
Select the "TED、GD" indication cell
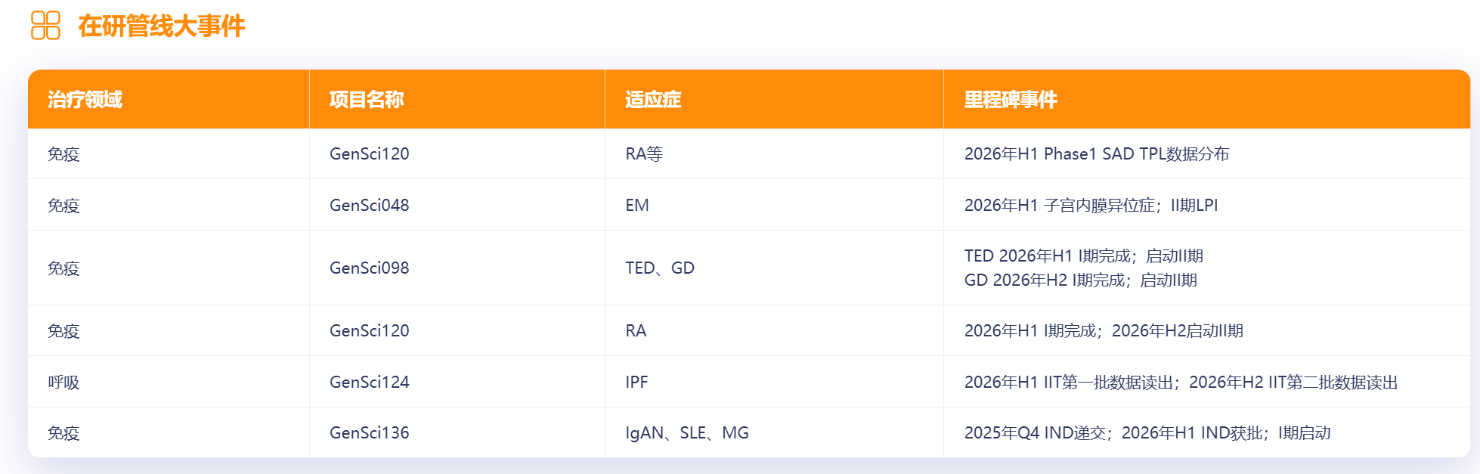660,268
